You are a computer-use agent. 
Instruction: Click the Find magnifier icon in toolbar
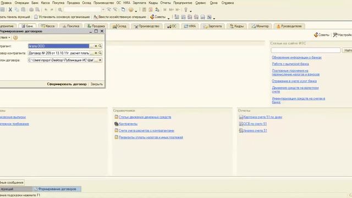click(x=60, y=10)
